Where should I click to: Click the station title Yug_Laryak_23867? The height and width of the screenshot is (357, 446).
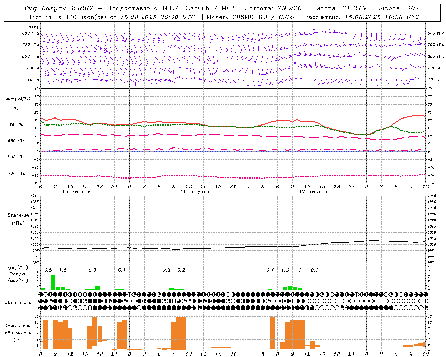point(59,8)
